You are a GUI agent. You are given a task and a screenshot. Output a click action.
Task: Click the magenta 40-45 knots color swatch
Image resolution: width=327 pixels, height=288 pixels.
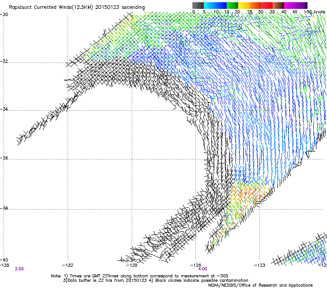(290, 5)
